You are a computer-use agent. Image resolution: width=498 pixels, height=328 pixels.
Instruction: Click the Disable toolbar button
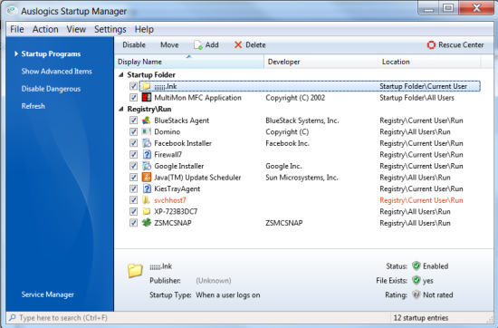[134, 44]
